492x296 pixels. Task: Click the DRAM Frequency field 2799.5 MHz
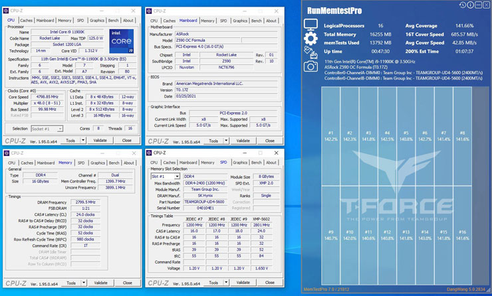click(85, 202)
